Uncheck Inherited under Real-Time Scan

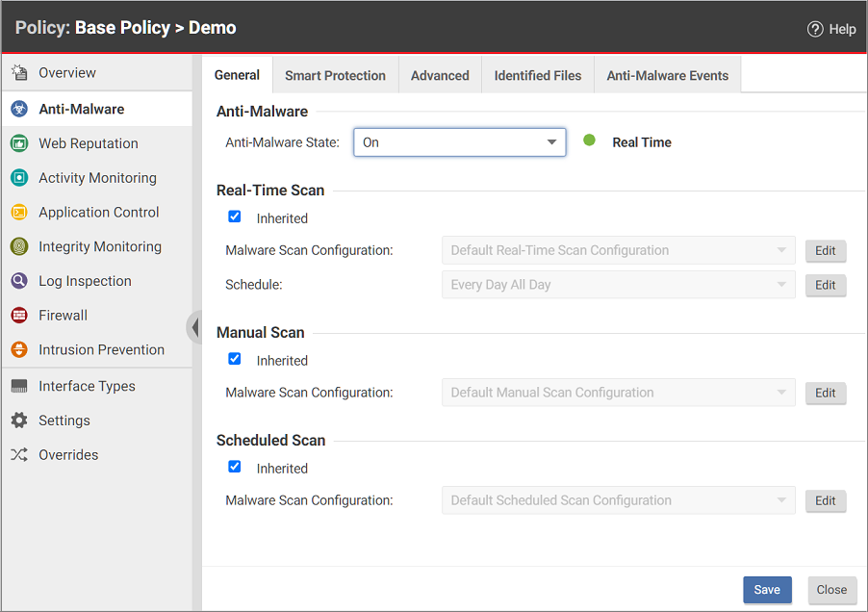(x=235, y=217)
